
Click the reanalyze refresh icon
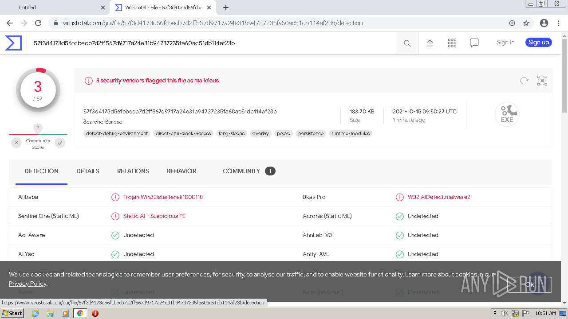(x=524, y=80)
